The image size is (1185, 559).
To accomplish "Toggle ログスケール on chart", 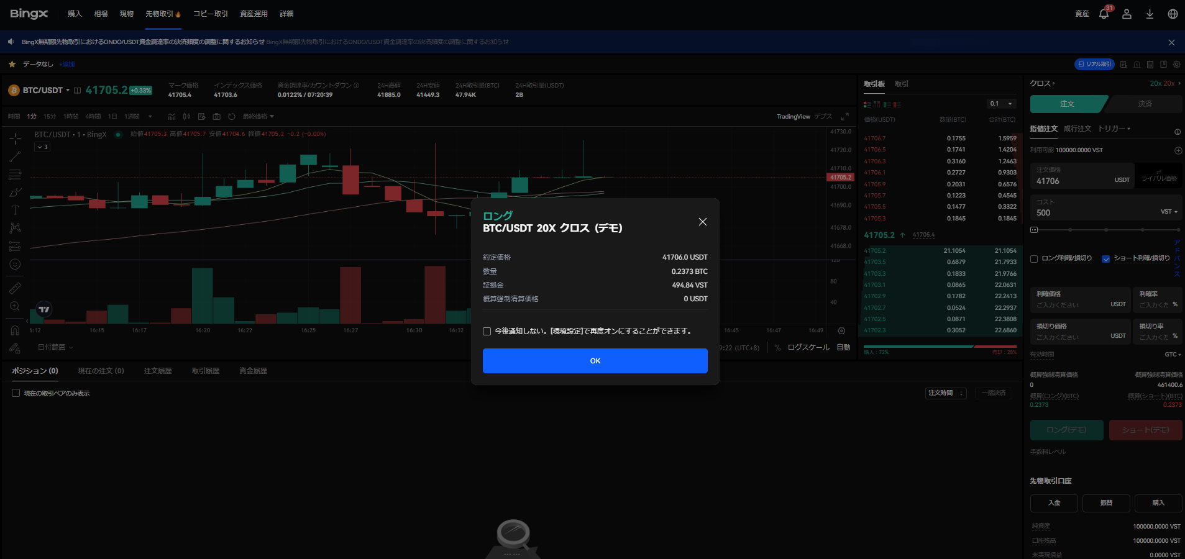I will tap(808, 348).
